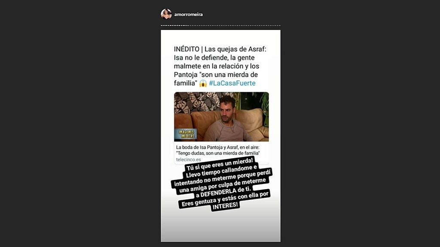Click the INTERES! caption label

(225, 206)
